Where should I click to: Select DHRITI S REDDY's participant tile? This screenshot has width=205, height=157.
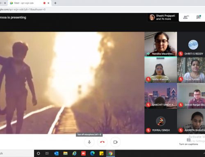click(191, 44)
